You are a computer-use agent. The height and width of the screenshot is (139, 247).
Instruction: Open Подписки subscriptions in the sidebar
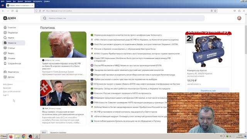pos(11,32)
